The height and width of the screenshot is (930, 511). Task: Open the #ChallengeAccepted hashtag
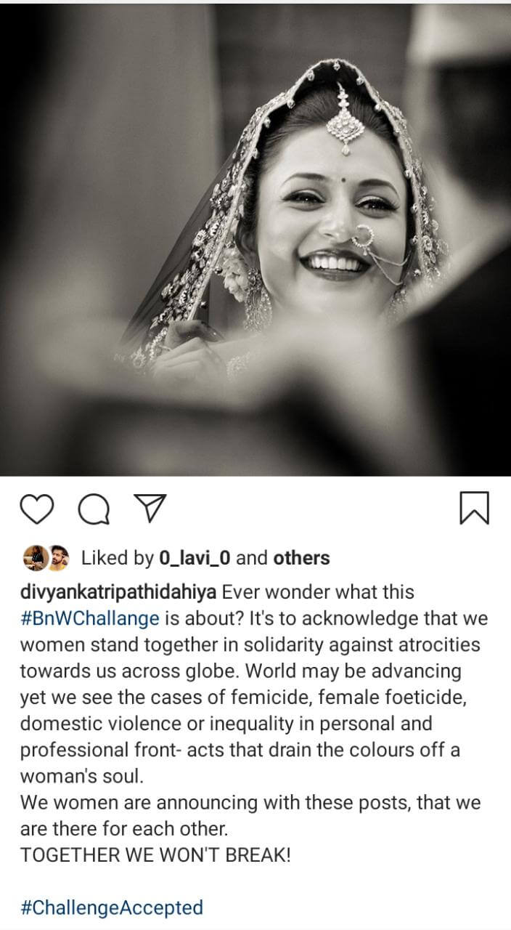click(112, 907)
